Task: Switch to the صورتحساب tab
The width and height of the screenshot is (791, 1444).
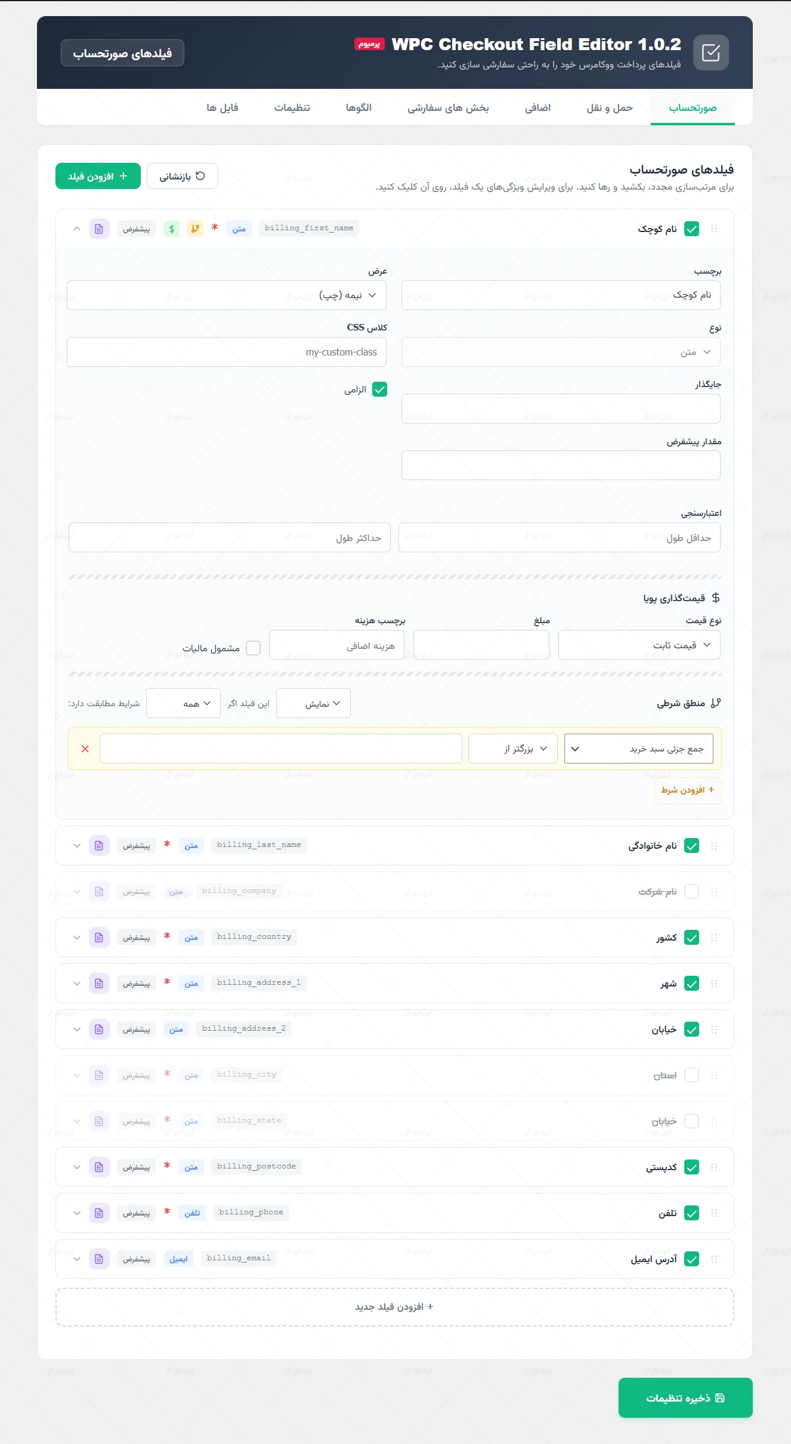Action: [x=693, y=107]
